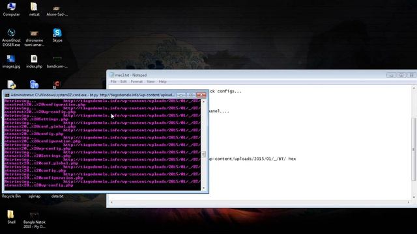Open the Help menu in Notepad
The height and width of the screenshot is (234, 417).
[162, 82]
